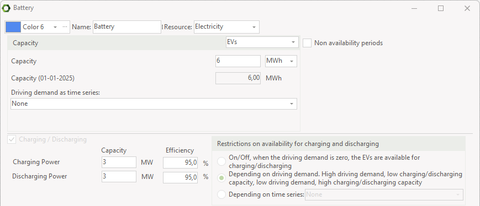Click the Driving demand as time series label
The image size is (480, 206).
point(55,93)
